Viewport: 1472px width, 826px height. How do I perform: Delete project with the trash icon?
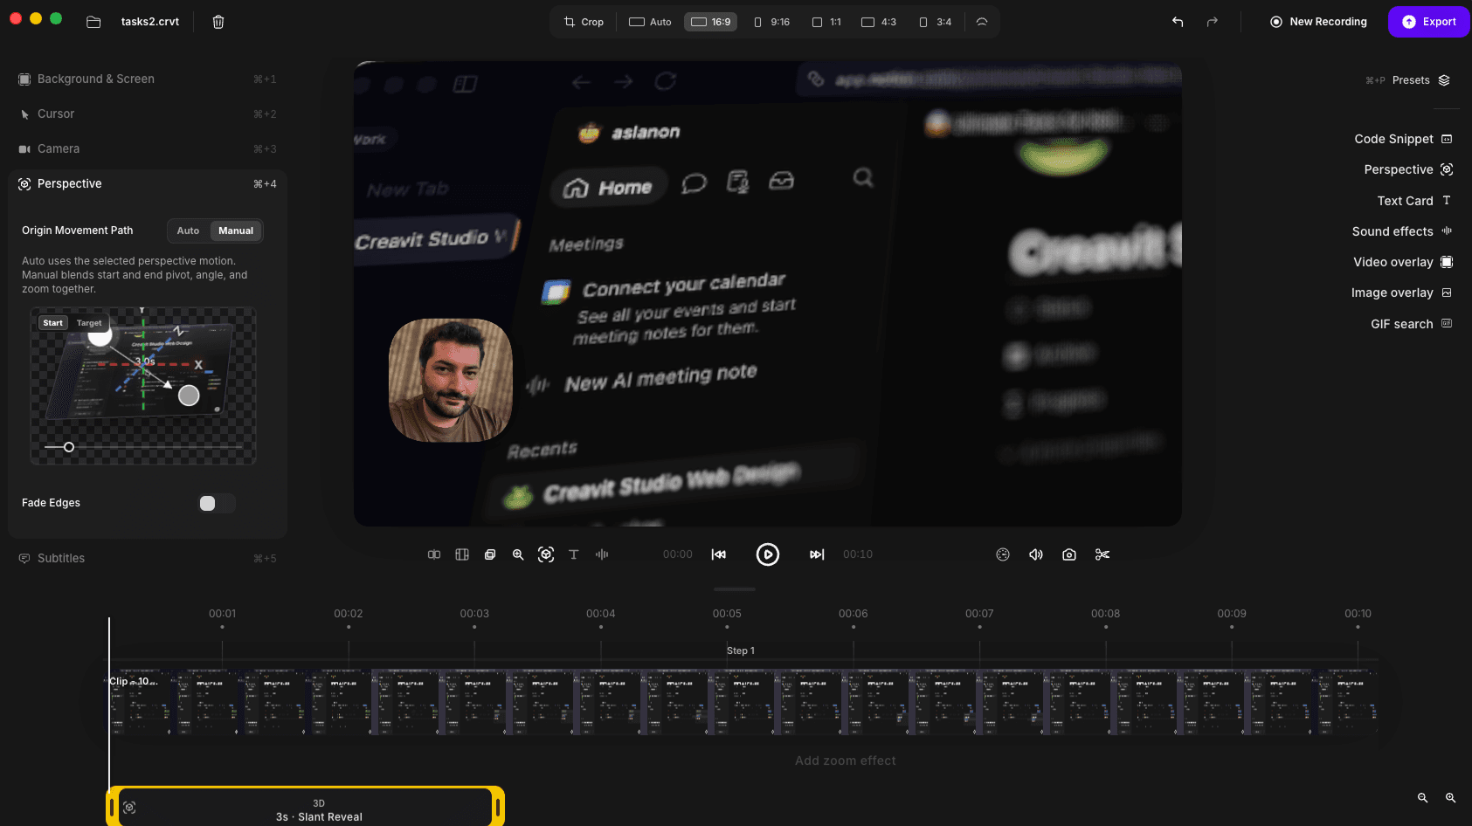coord(218,22)
